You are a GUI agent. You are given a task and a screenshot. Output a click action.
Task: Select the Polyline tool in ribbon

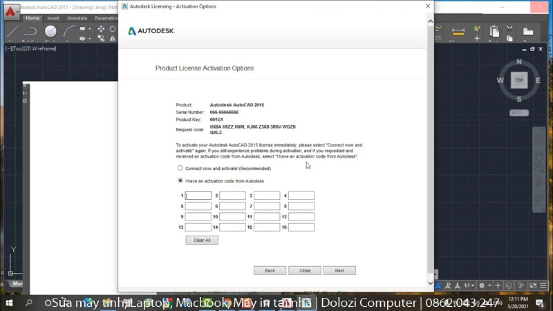[x=30, y=32]
